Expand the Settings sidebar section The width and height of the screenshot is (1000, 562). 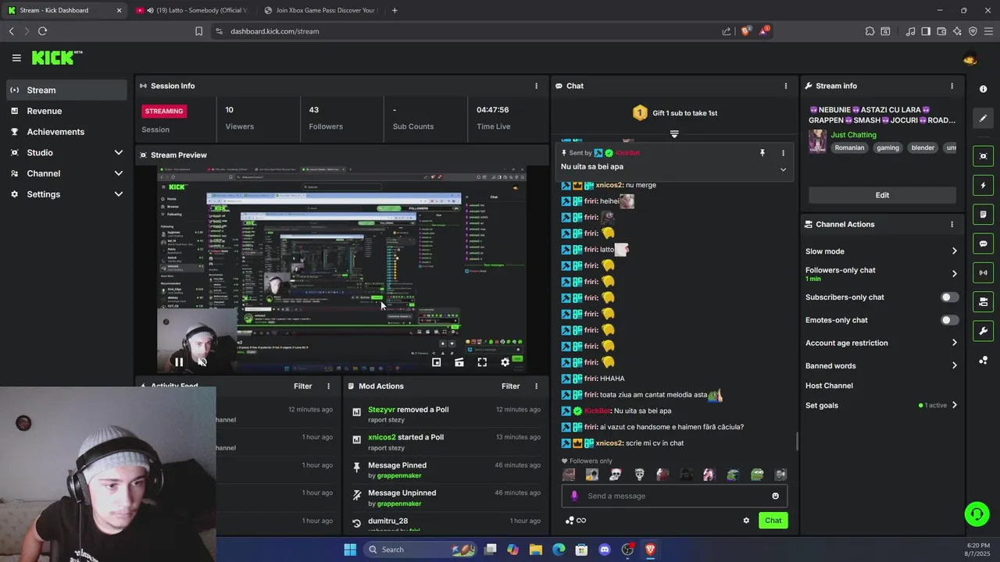(118, 194)
